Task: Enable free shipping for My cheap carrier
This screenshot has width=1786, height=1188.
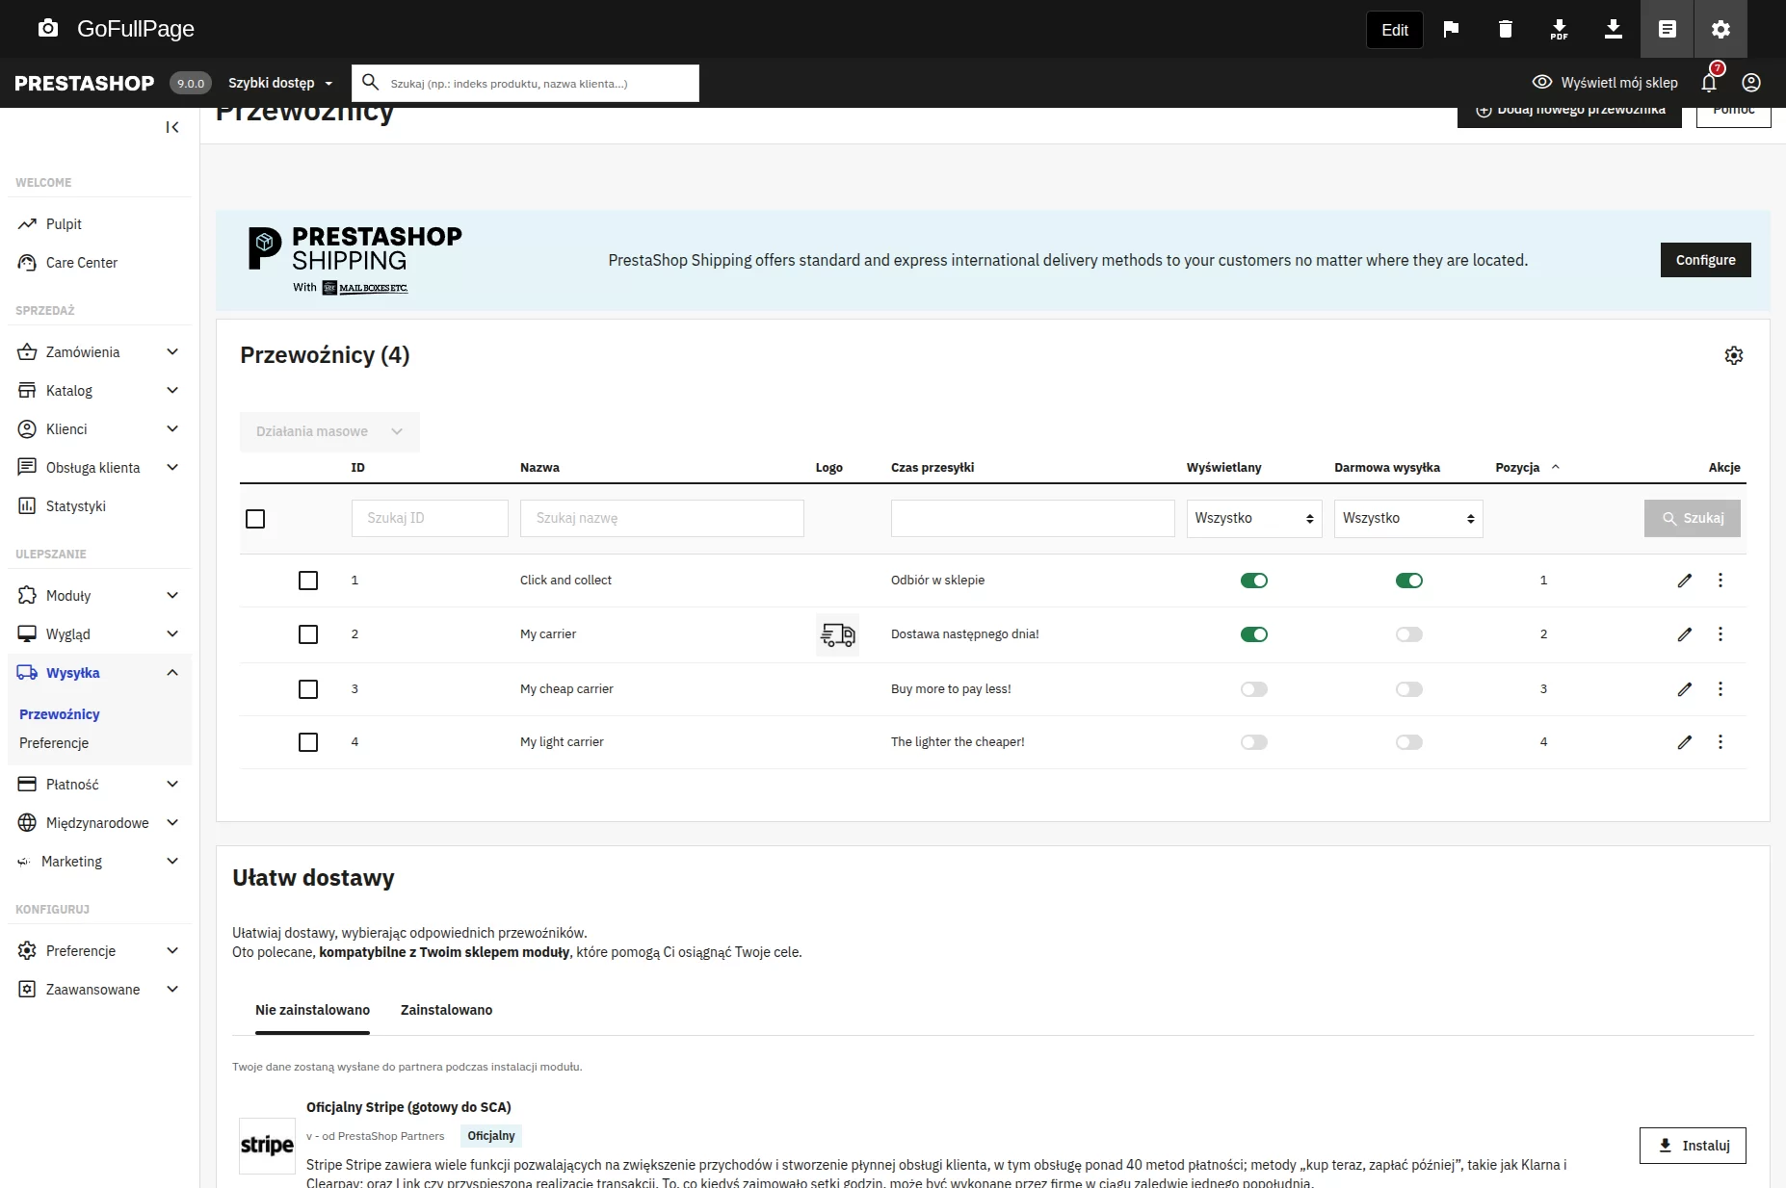Action: point(1408,689)
